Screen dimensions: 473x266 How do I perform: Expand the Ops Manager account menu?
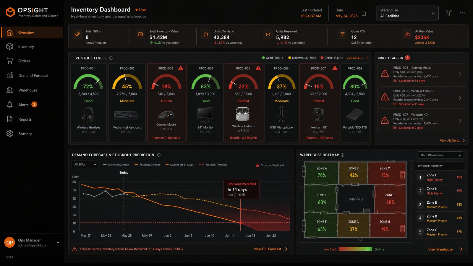58,243
